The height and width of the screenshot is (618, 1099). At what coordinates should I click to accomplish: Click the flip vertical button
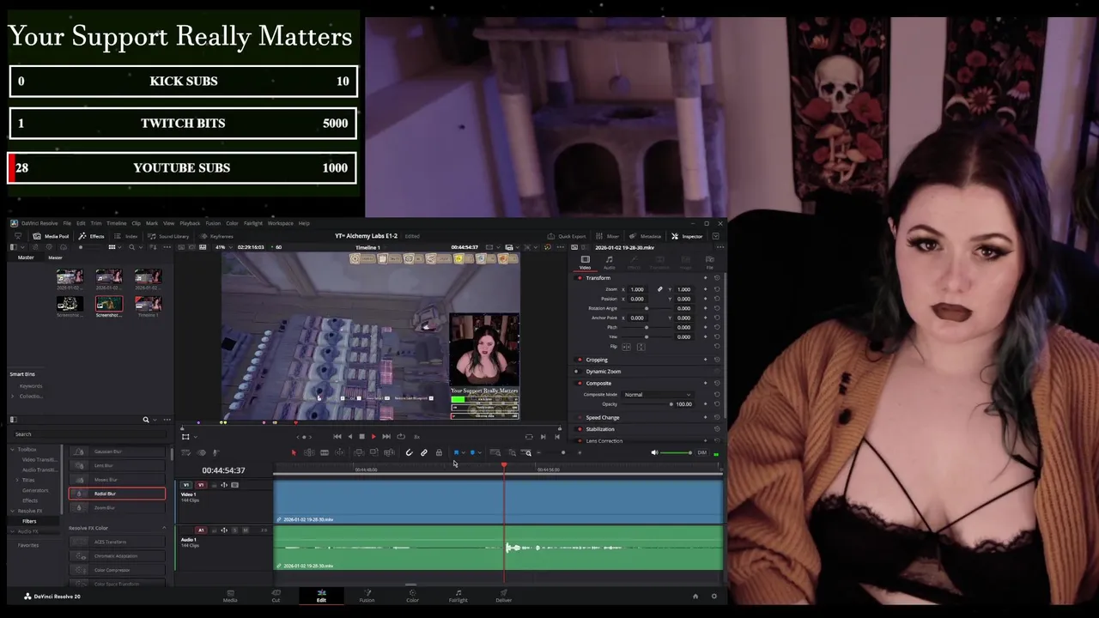point(641,347)
